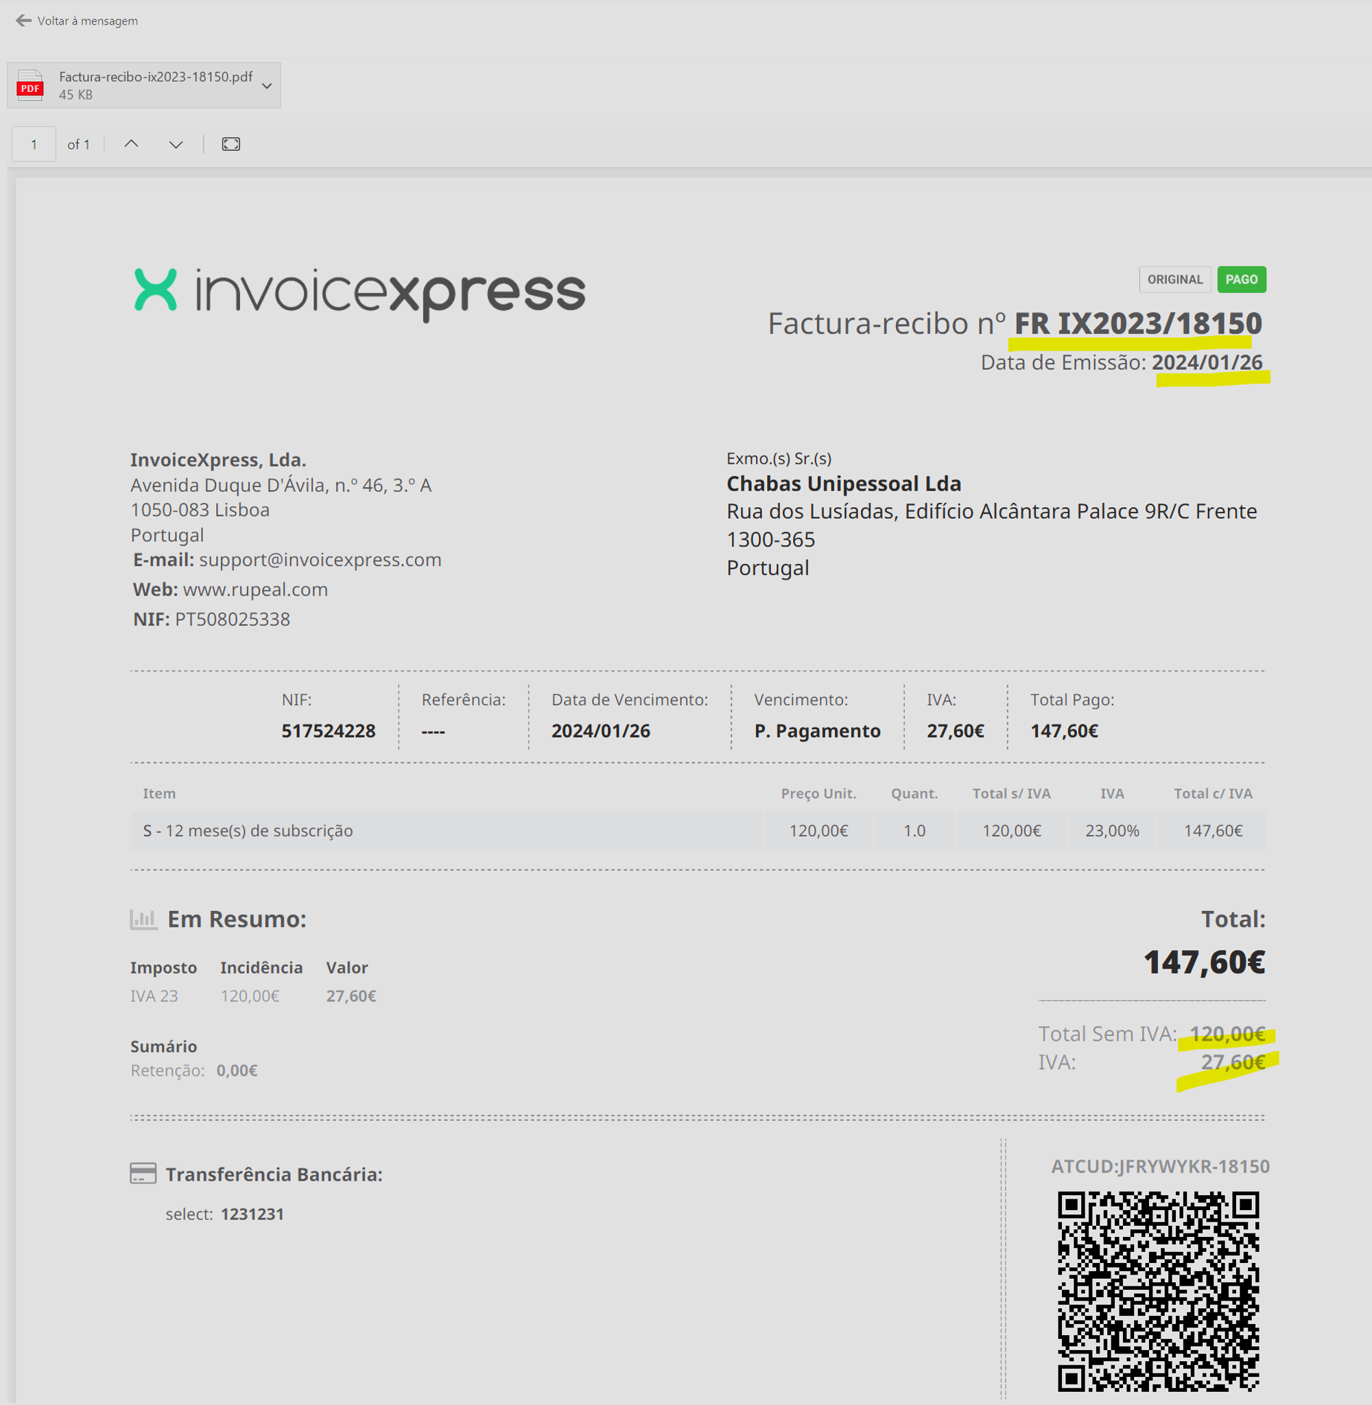Toggle fit-to-page view icon

coord(230,144)
